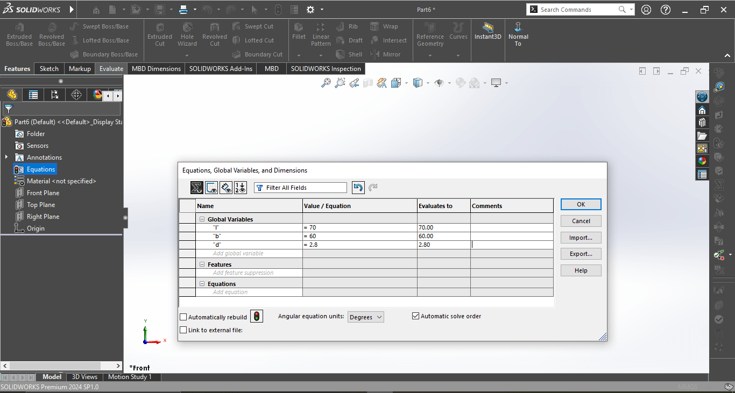This screenshot has width=735, height=393.
Task: Switch to Sketch tab
Action: pos(49,69)
